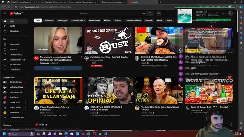This screenshot has width=244, height=137.
Task: Open Rust Web Crawler video thumbnail
Action: (108, 41)
